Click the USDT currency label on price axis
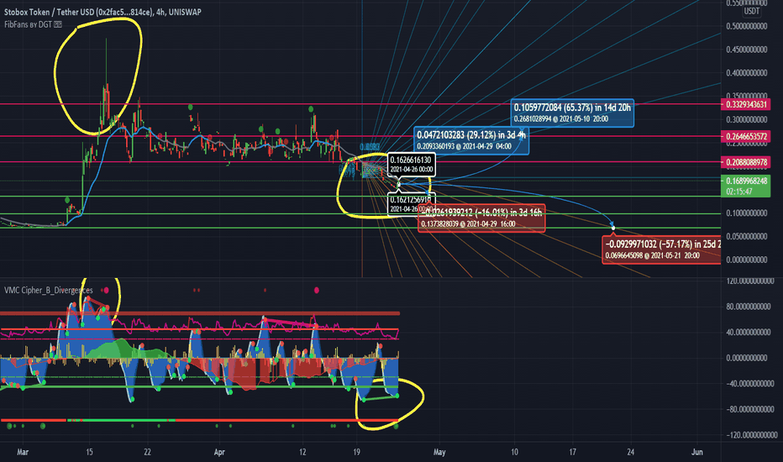 click(x=752, y=11)
